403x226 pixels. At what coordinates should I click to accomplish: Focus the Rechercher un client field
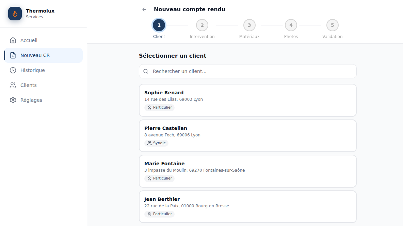(x=248, y=71)
